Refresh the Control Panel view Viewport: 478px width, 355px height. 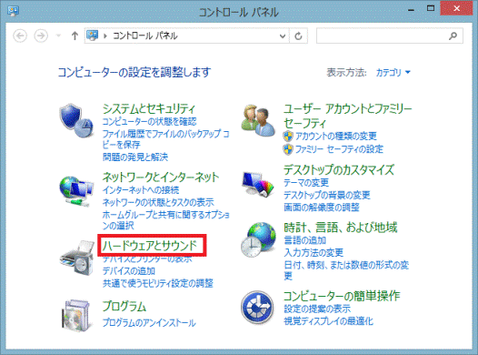pos(298,36)
